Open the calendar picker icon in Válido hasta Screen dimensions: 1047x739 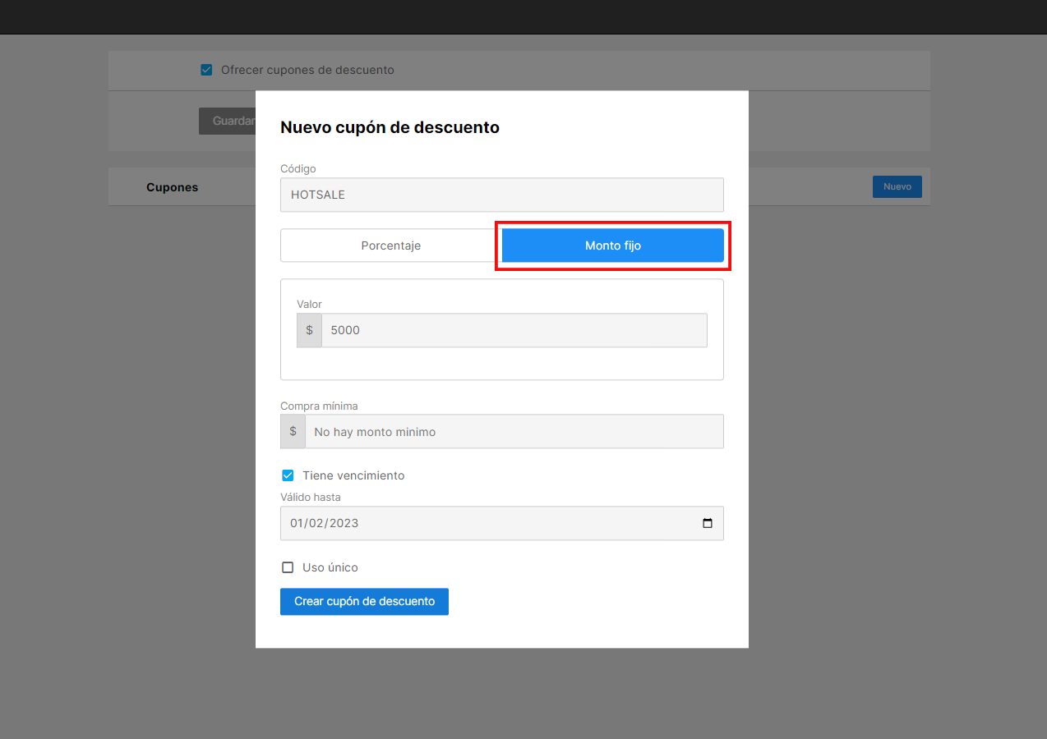tap(708, 523)
